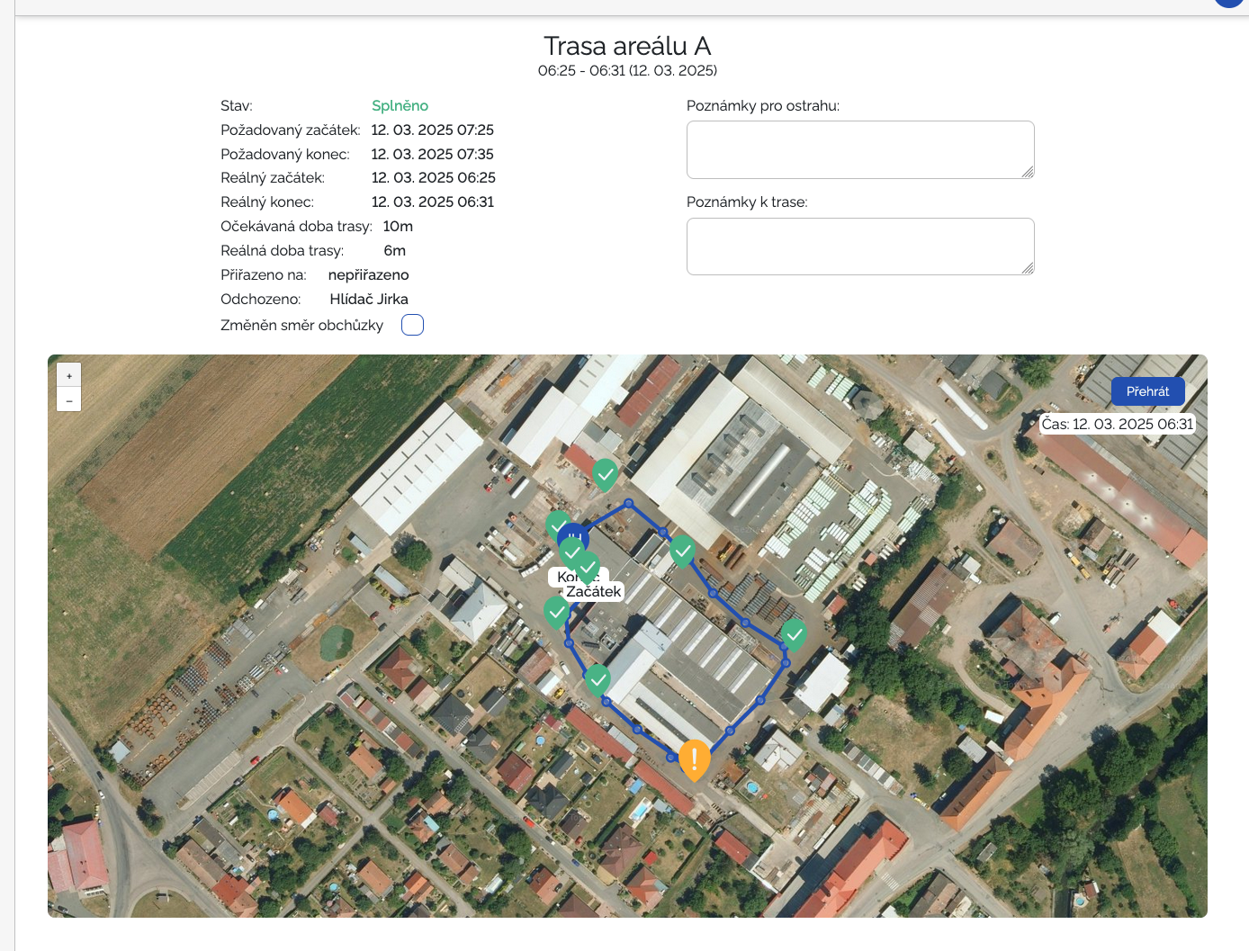Select the easternmost green checkmark marker

click(x=793, y=633)
